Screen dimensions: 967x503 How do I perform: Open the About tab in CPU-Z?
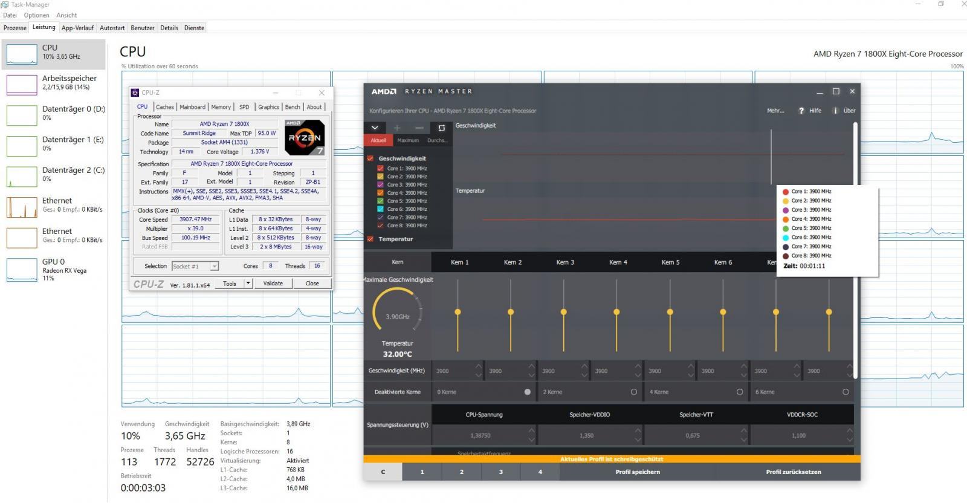click(x=314, y=107)
